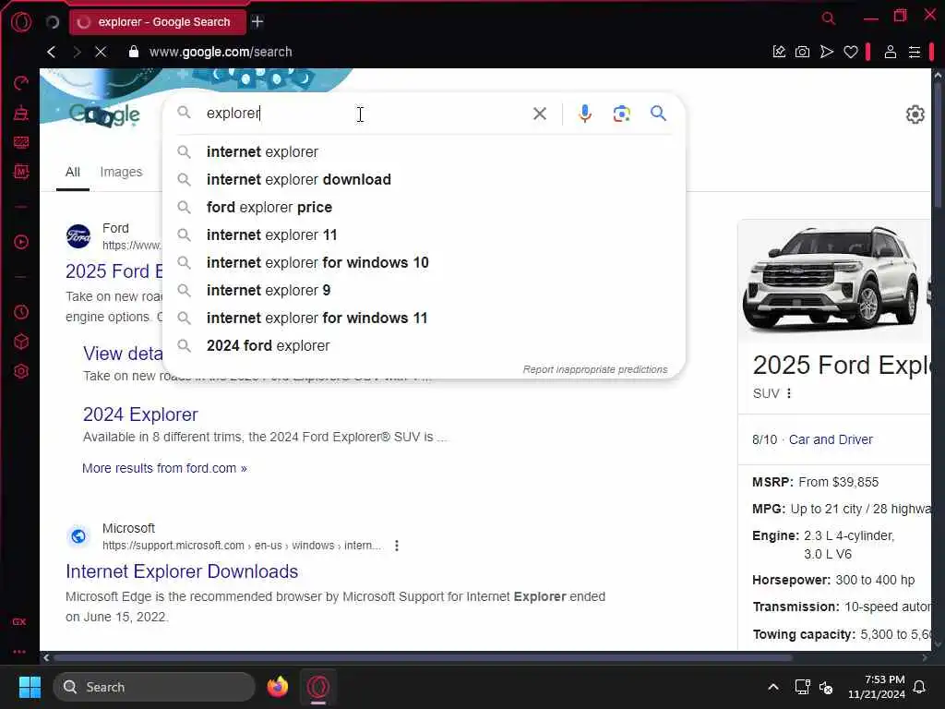Click the horizontal page scrollbar
Screen dimensions: 945x709
pyautogui.click(x=422, y=657)
